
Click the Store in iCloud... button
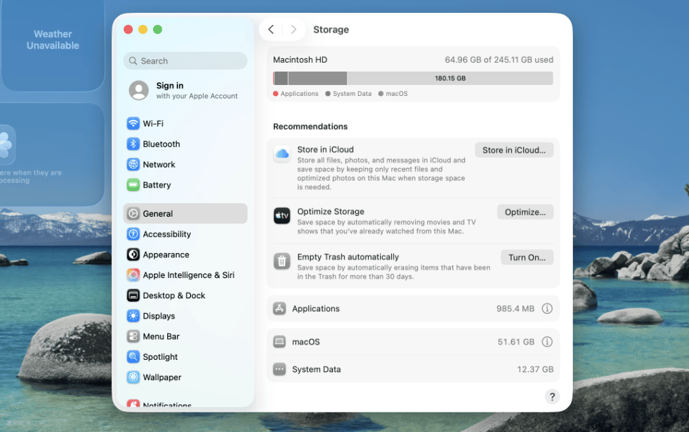pos(514,150)
